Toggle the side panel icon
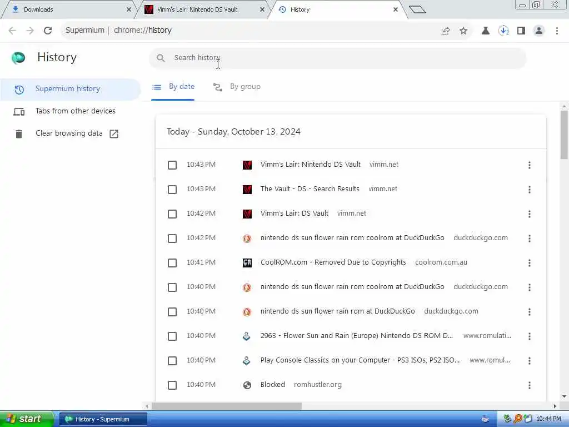Viewport: 569px width, 427px height. coord(521,31)
